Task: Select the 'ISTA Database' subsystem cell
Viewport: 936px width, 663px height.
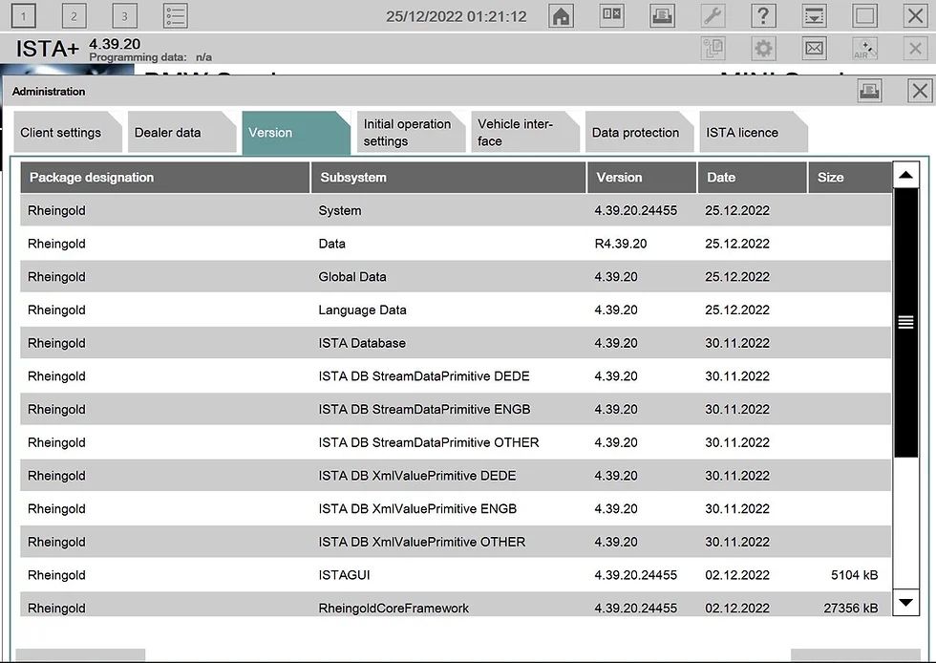Action: 362,344
